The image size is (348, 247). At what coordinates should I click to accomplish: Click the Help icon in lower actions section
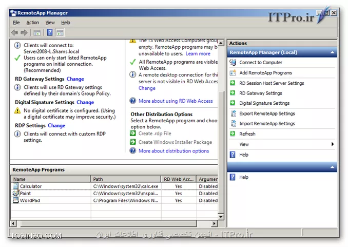click(x=233, y=177)
